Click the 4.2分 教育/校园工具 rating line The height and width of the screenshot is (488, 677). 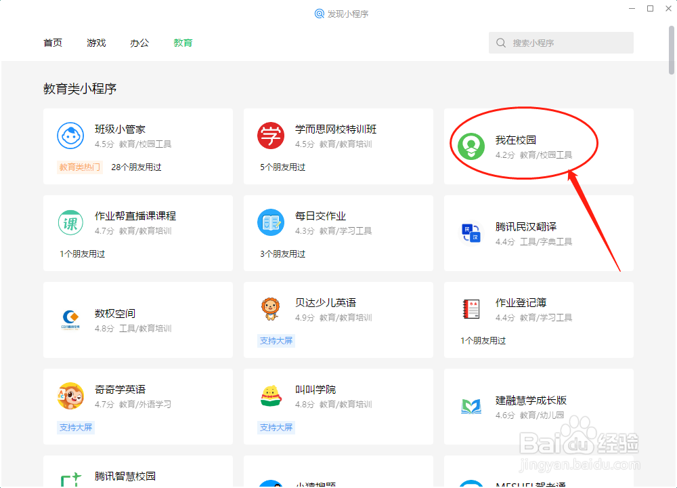[533, 155]
